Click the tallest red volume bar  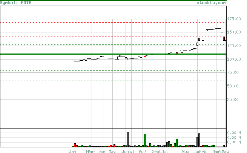click(127, 139)
